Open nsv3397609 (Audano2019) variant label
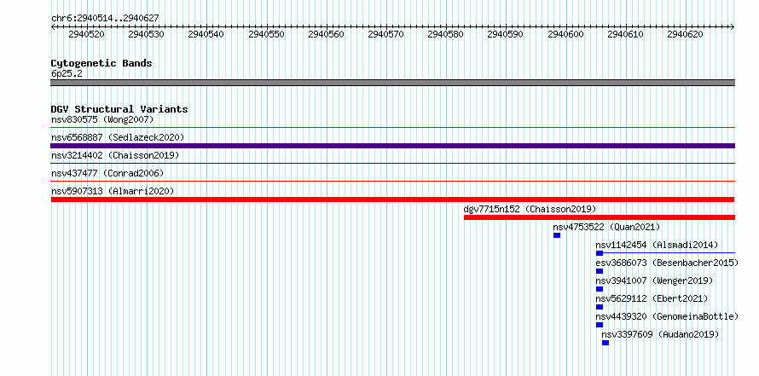 click(661, 334)
